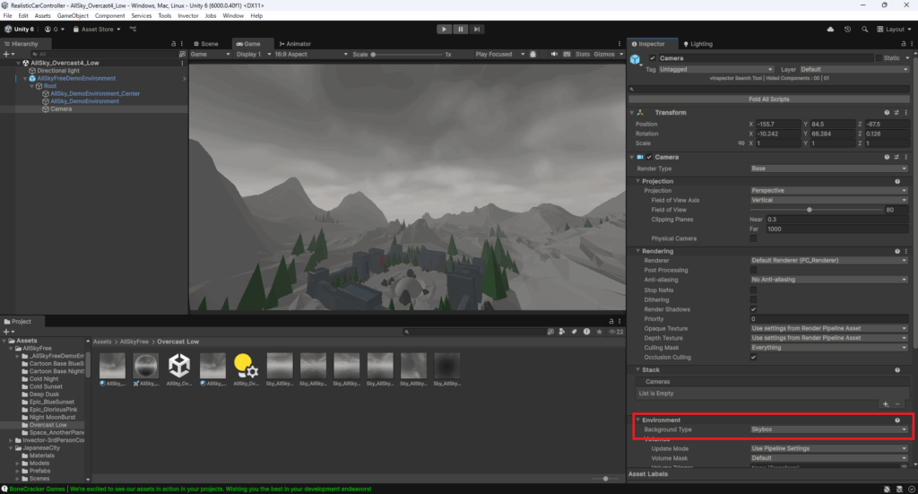Click the lock icon in Hierarchy panel
Viewport: 918px width, 494px height.
click(x=173, y=44)
